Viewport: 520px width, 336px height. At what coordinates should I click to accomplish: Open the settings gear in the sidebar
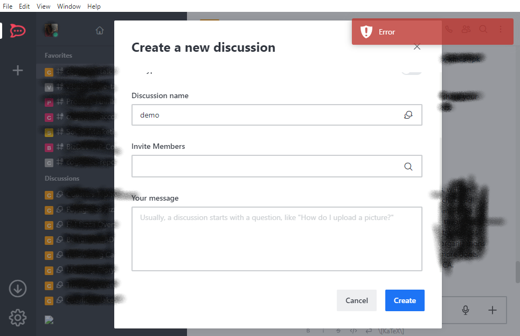click(18, 318)
